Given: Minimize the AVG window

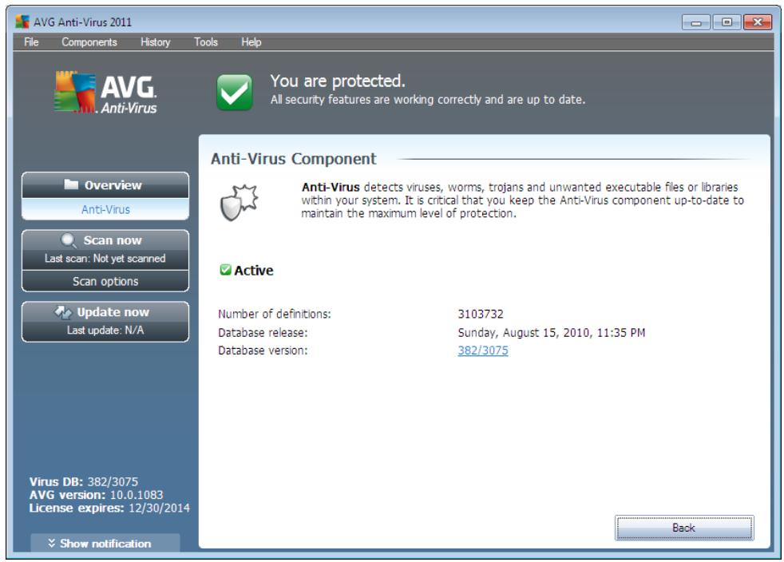Looking at the screenshot, I should click(x=696, y=22).
